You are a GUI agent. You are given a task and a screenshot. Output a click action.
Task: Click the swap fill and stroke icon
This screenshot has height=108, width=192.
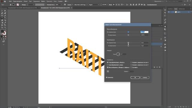tap(5, 30)
